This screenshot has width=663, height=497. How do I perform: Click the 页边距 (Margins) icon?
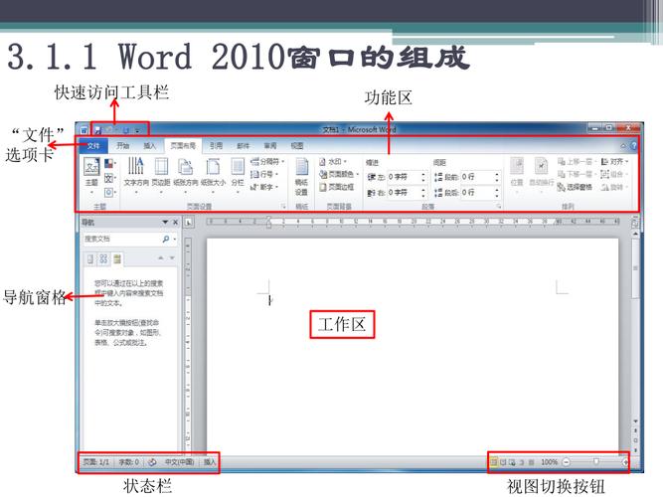pyautogui.click(x=161, y=166)
